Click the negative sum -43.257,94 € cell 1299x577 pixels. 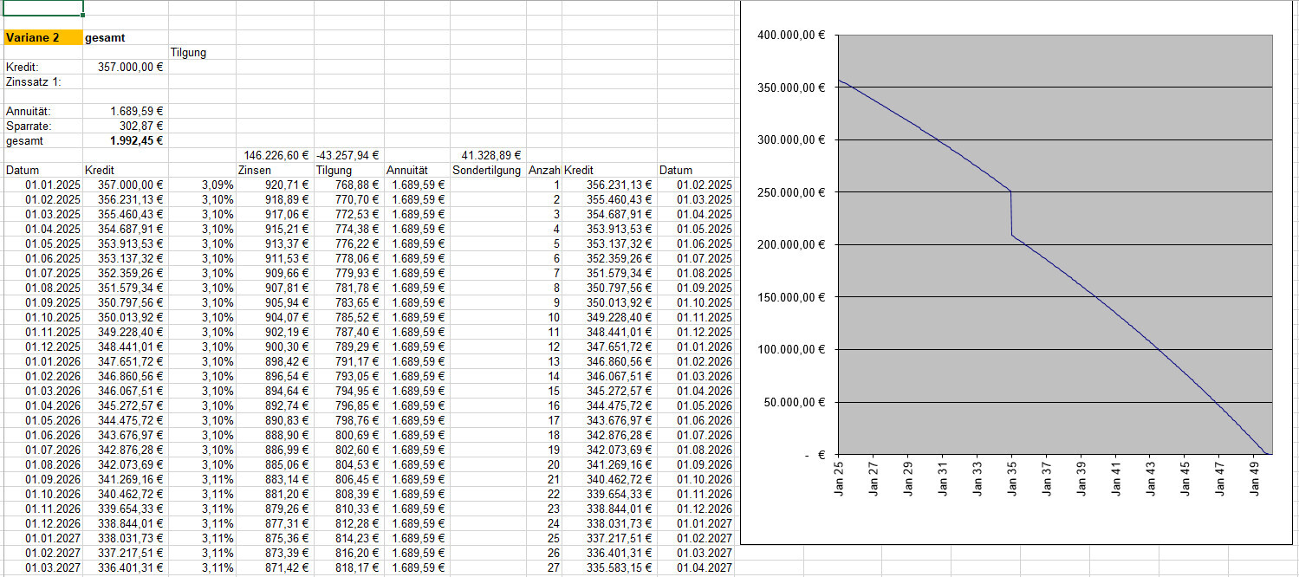coord(347,155)
